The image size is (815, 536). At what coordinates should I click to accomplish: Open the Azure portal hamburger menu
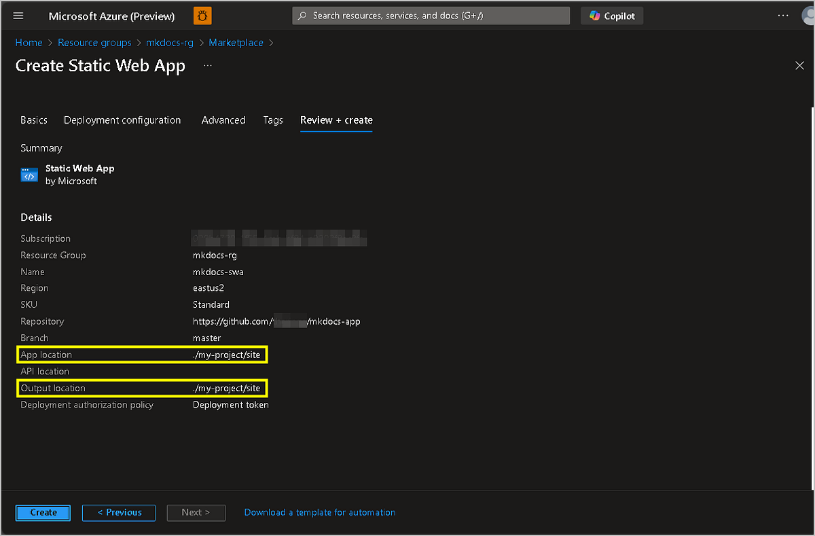click(18, 16)
